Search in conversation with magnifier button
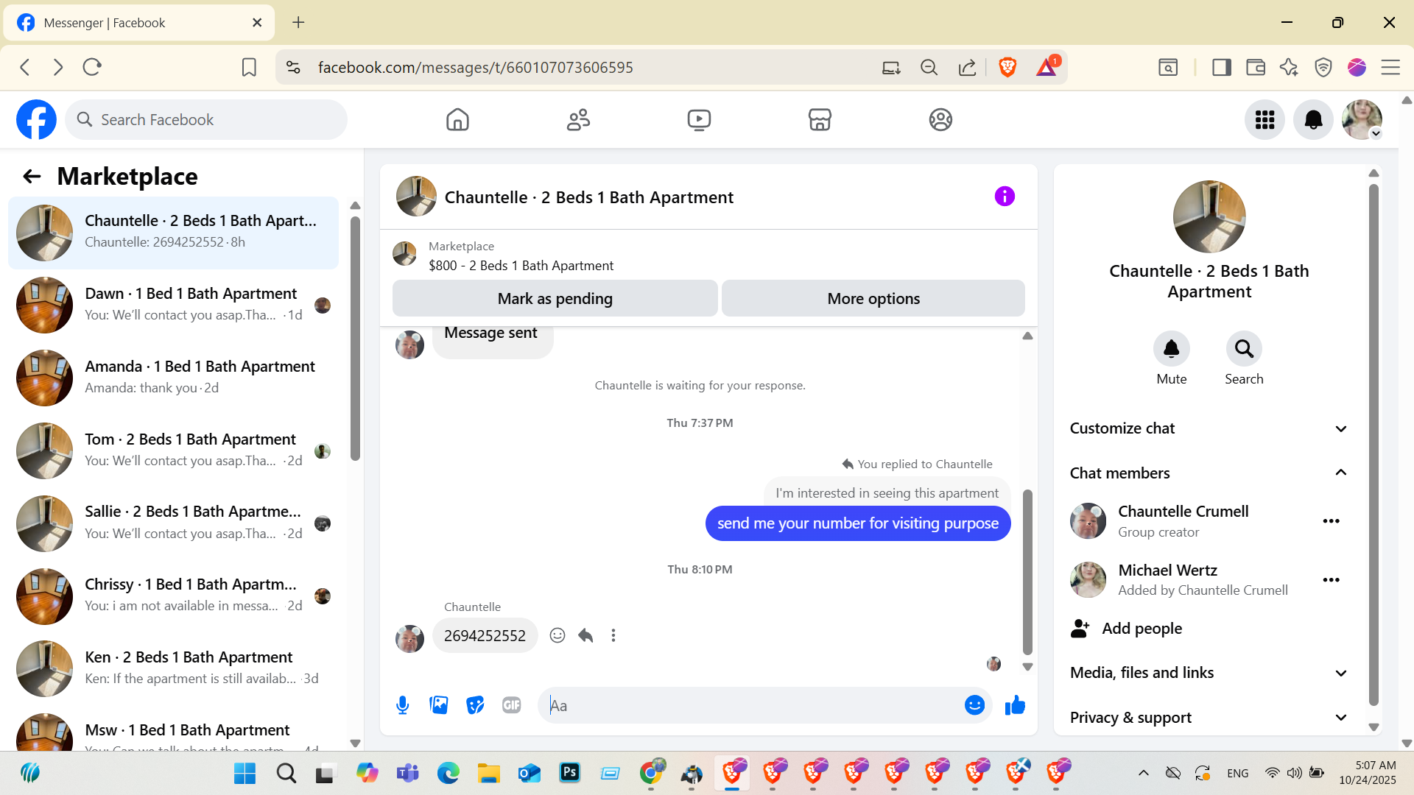 [x=1244, y=349]
